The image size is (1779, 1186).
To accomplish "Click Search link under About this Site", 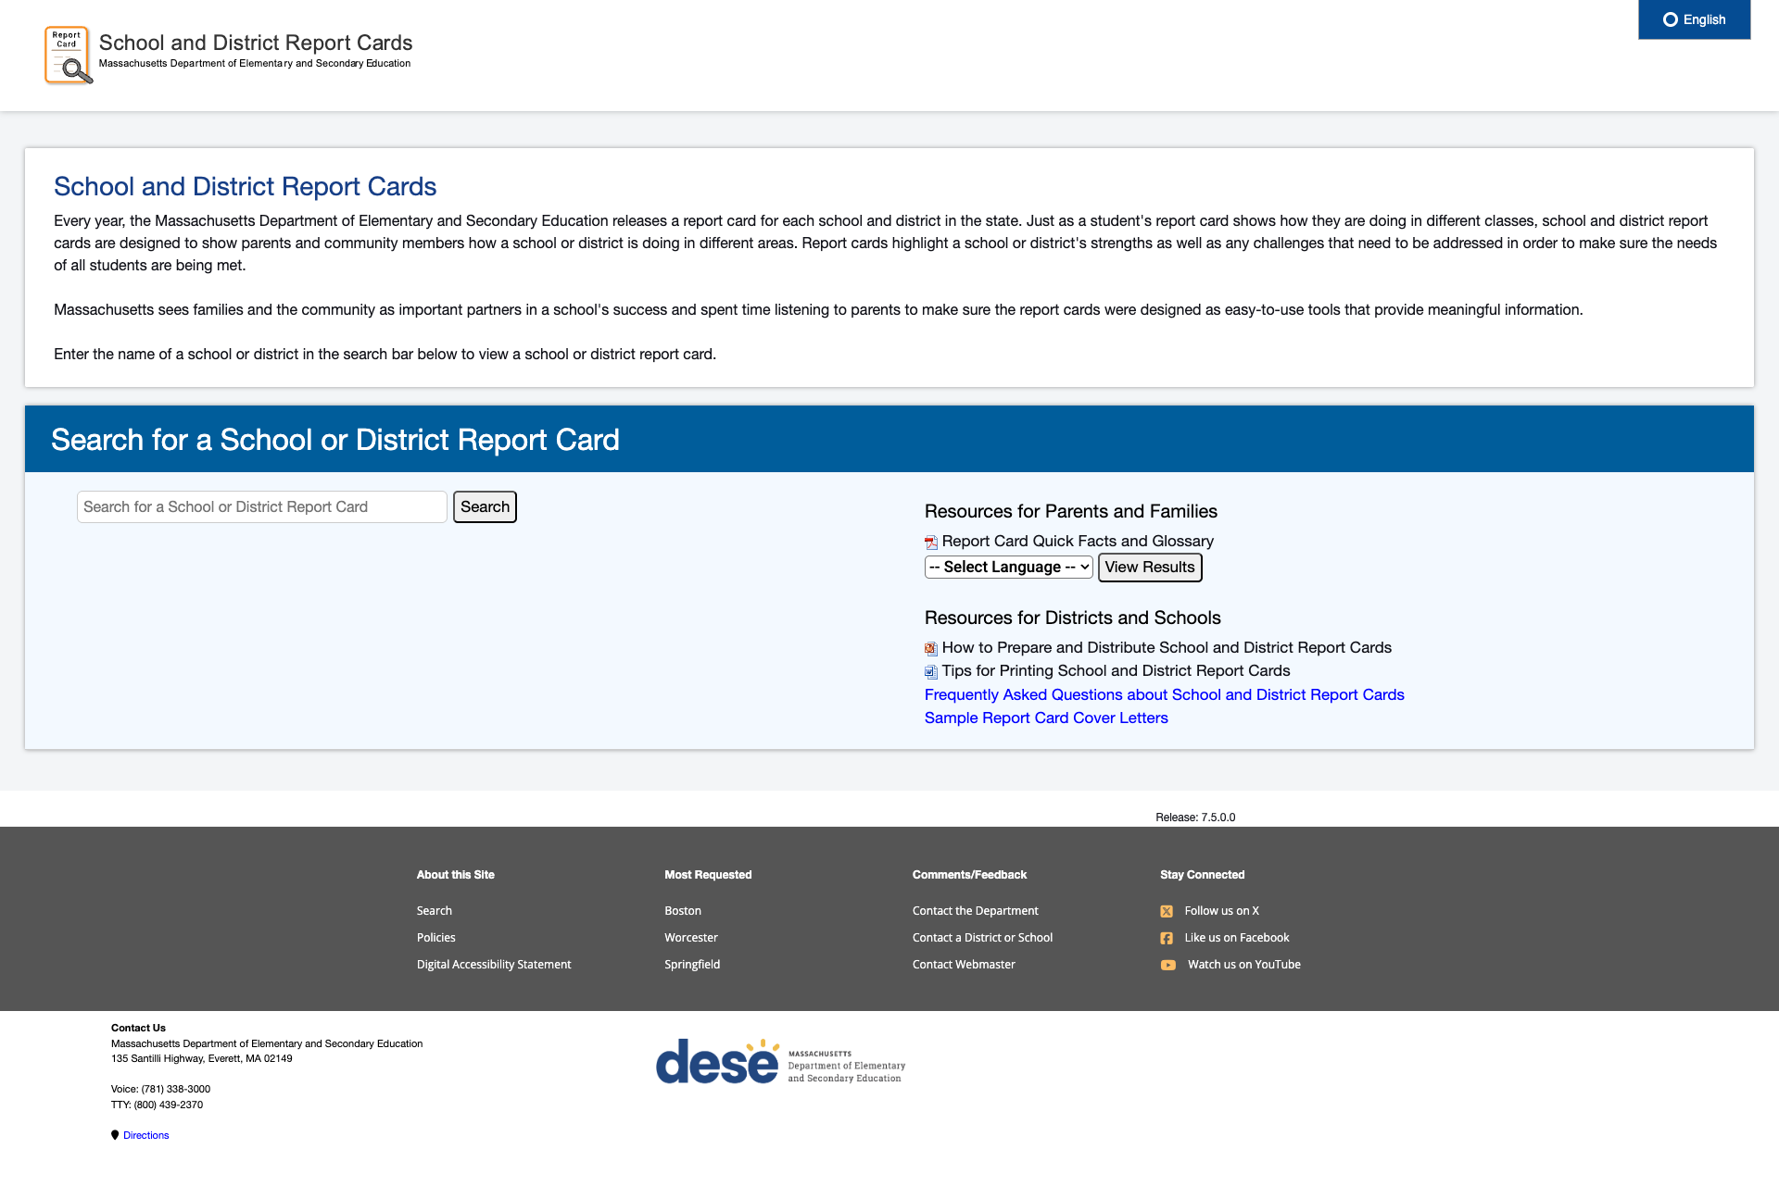I will click(435, 911).
